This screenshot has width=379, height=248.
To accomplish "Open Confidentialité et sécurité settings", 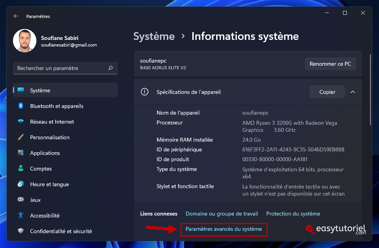I will [x=65, y=231].
